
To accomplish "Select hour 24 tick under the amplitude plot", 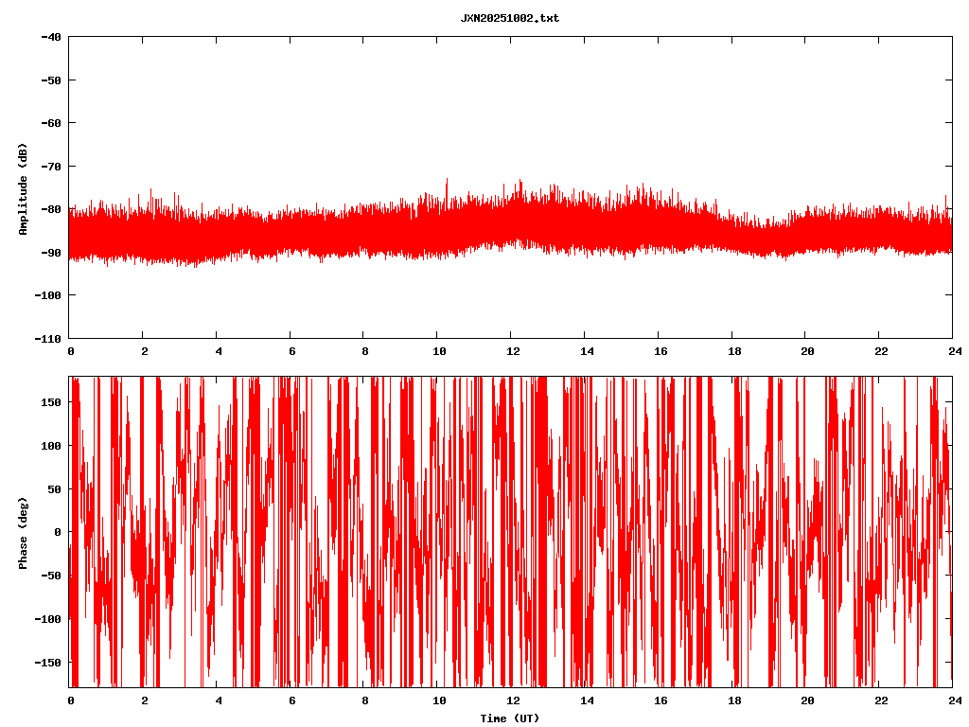I will pyautogui.click(x=951, y=351).
